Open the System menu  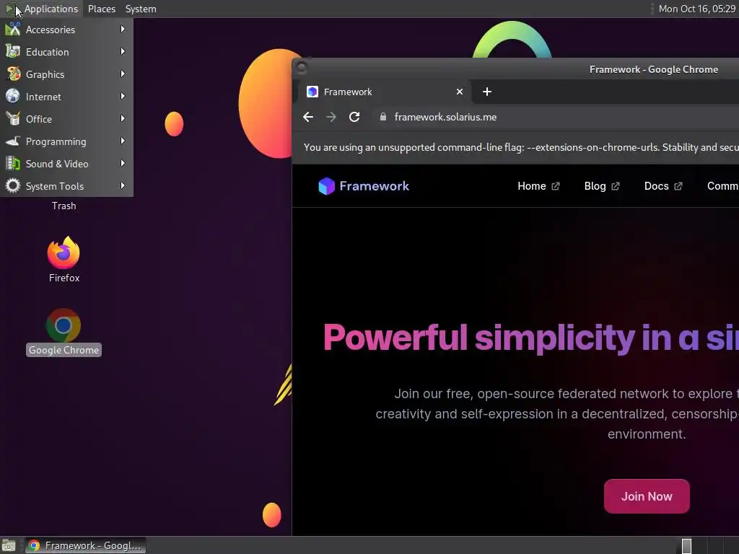(x=141, y=9)
